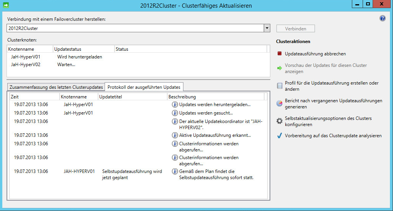393x211 pixels.
Task: Click the profile document icon in Clusteraktionen
Action: pyautogui.click(x=280, y=86)
